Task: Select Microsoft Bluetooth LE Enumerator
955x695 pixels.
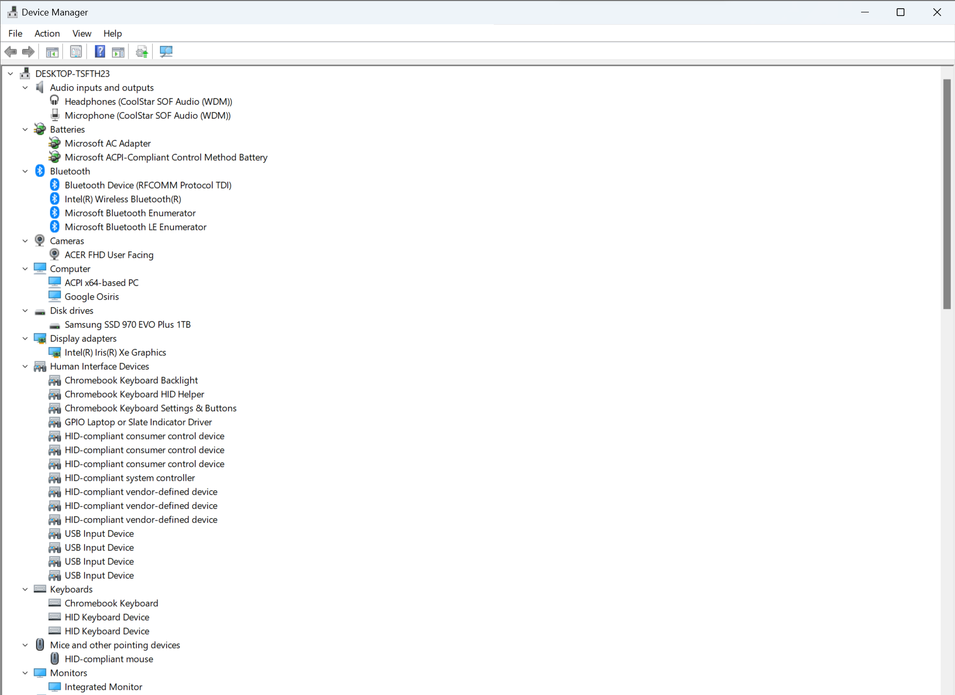Action: [x=136, y=227]
